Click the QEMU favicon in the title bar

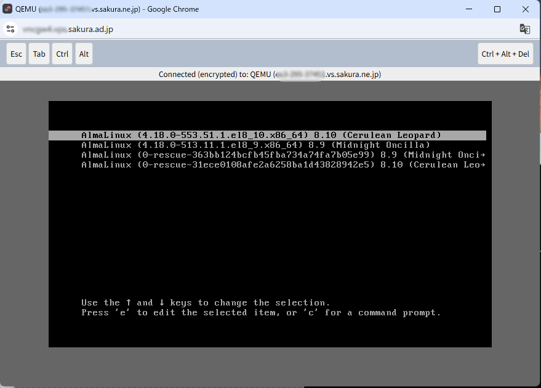(x=7, y=9)
